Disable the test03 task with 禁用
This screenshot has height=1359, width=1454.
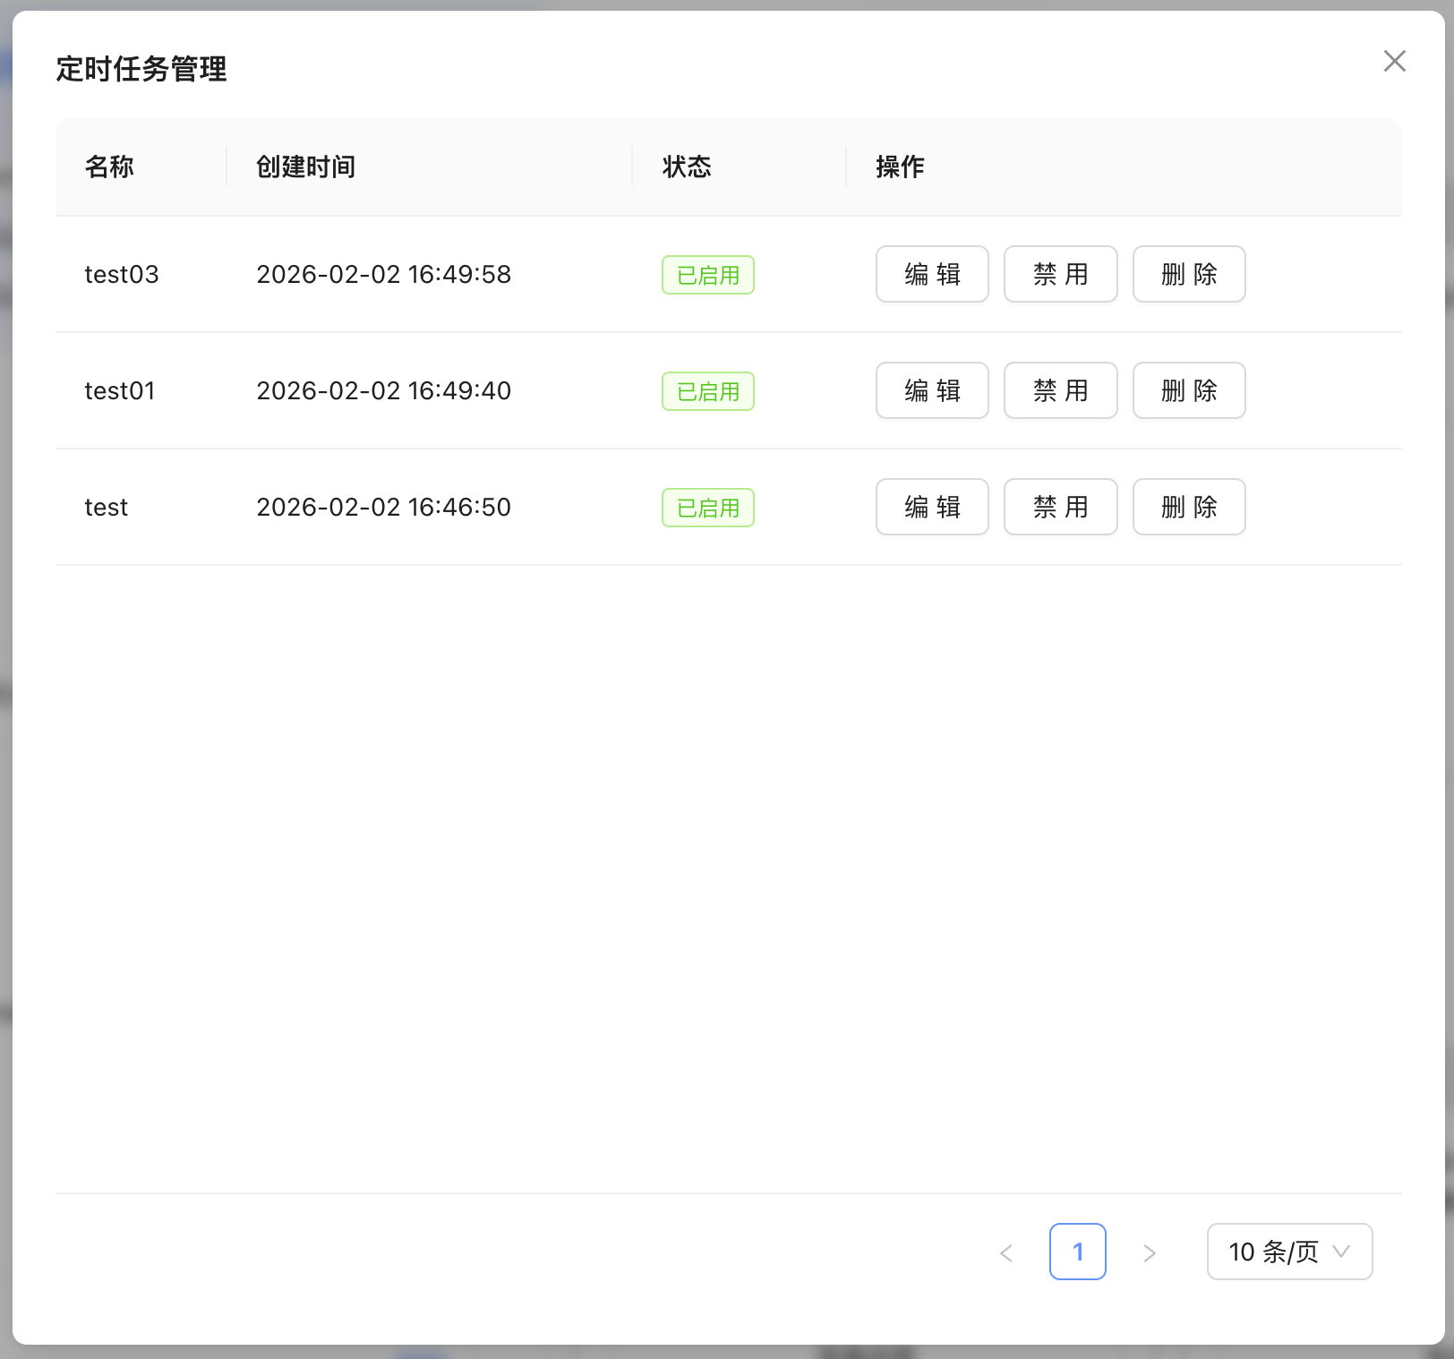[1060, 274]
